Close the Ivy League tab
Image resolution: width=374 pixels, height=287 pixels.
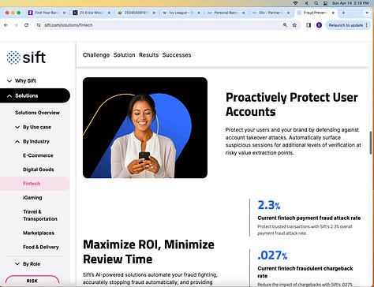199,13
